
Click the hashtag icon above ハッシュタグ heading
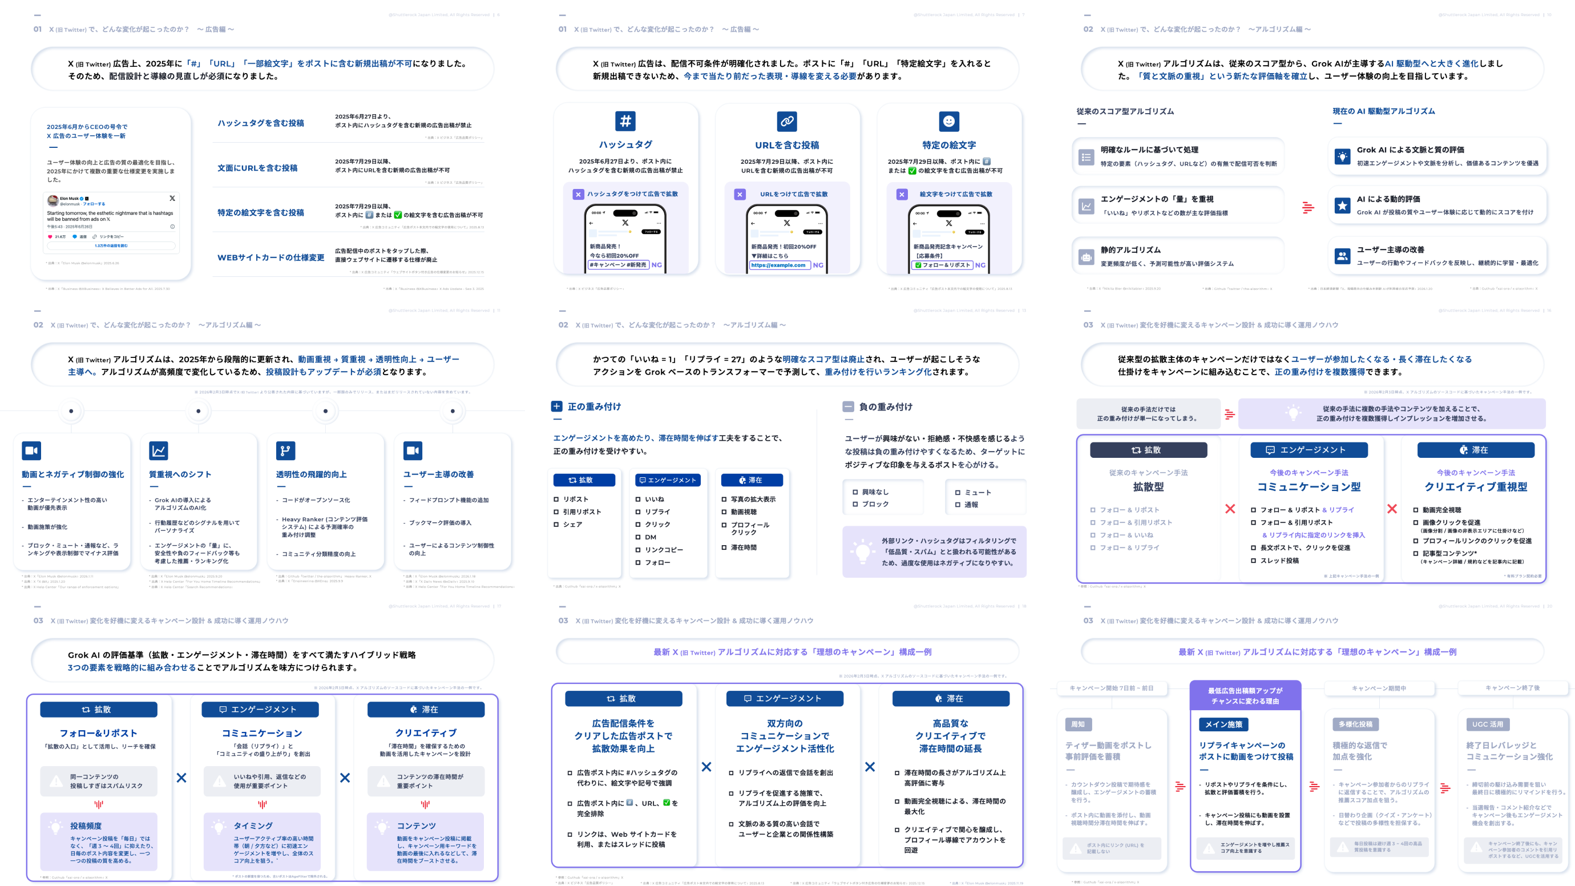625,121
